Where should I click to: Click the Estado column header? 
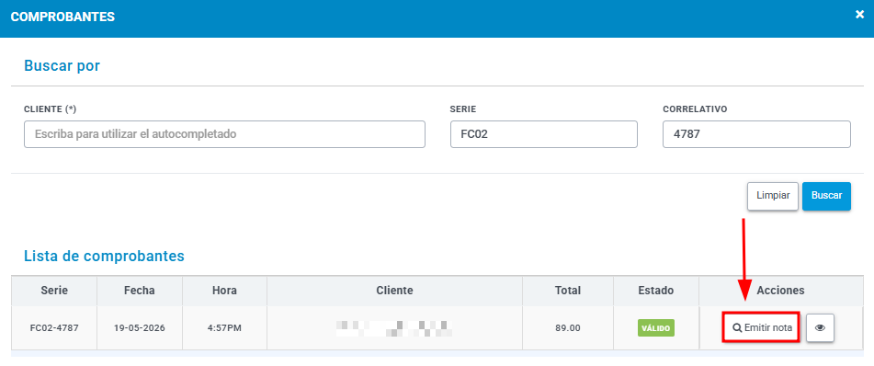656,291
